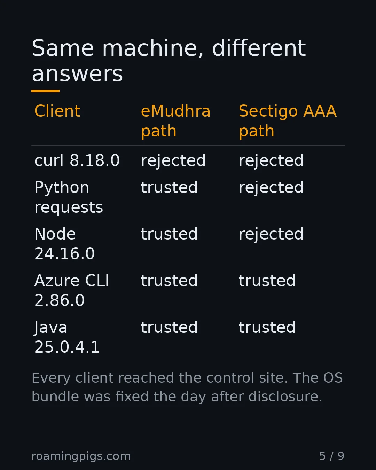Click the "curl 8.18.0" row label
Image resolution: width=376 pixels, height=470 pixels.
77,161
